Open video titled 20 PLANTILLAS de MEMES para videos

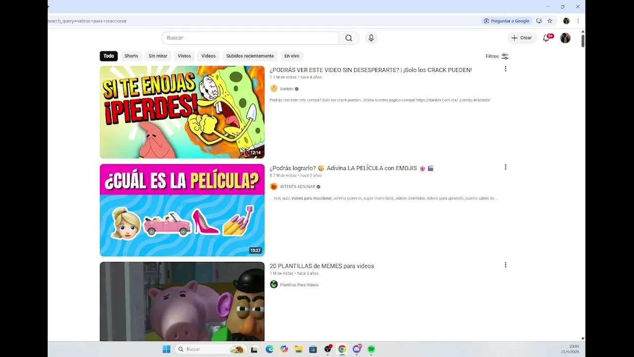[321, 266]
